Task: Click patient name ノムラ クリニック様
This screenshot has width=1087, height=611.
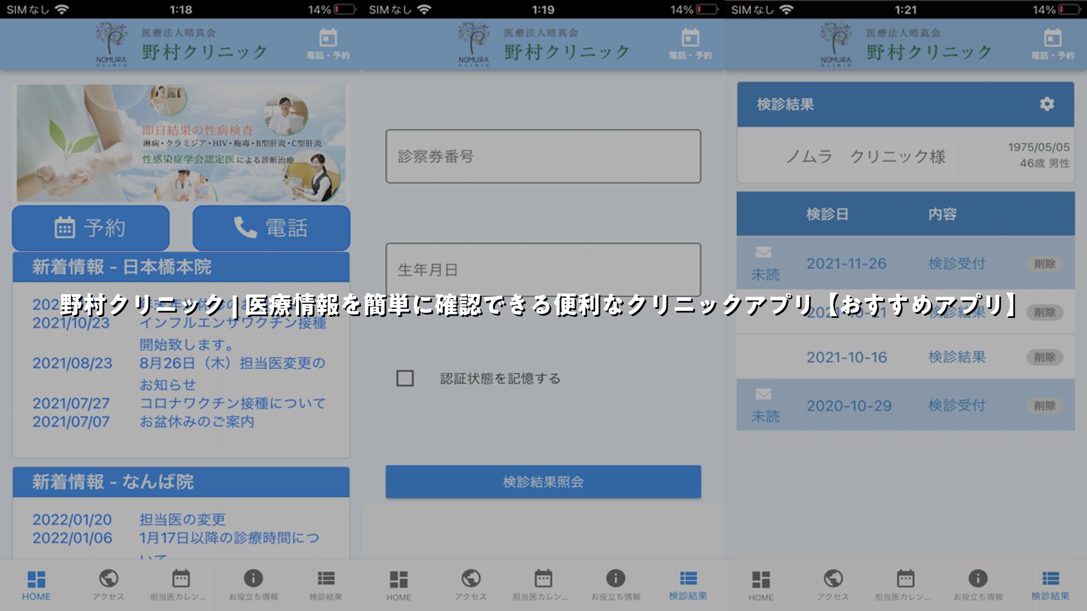Action: 865,156
